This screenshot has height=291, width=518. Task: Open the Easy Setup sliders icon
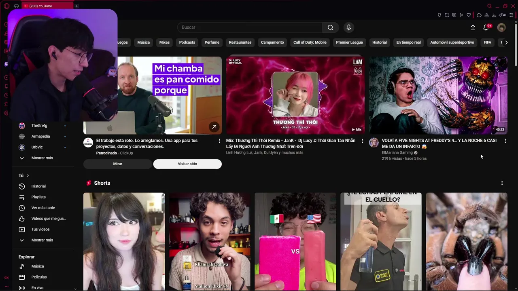point(512,15)
